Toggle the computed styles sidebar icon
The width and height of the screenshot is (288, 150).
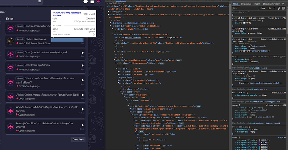tap(283, 8)
